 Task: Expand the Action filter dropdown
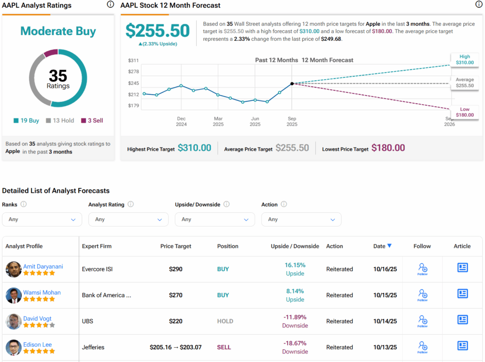301,219
